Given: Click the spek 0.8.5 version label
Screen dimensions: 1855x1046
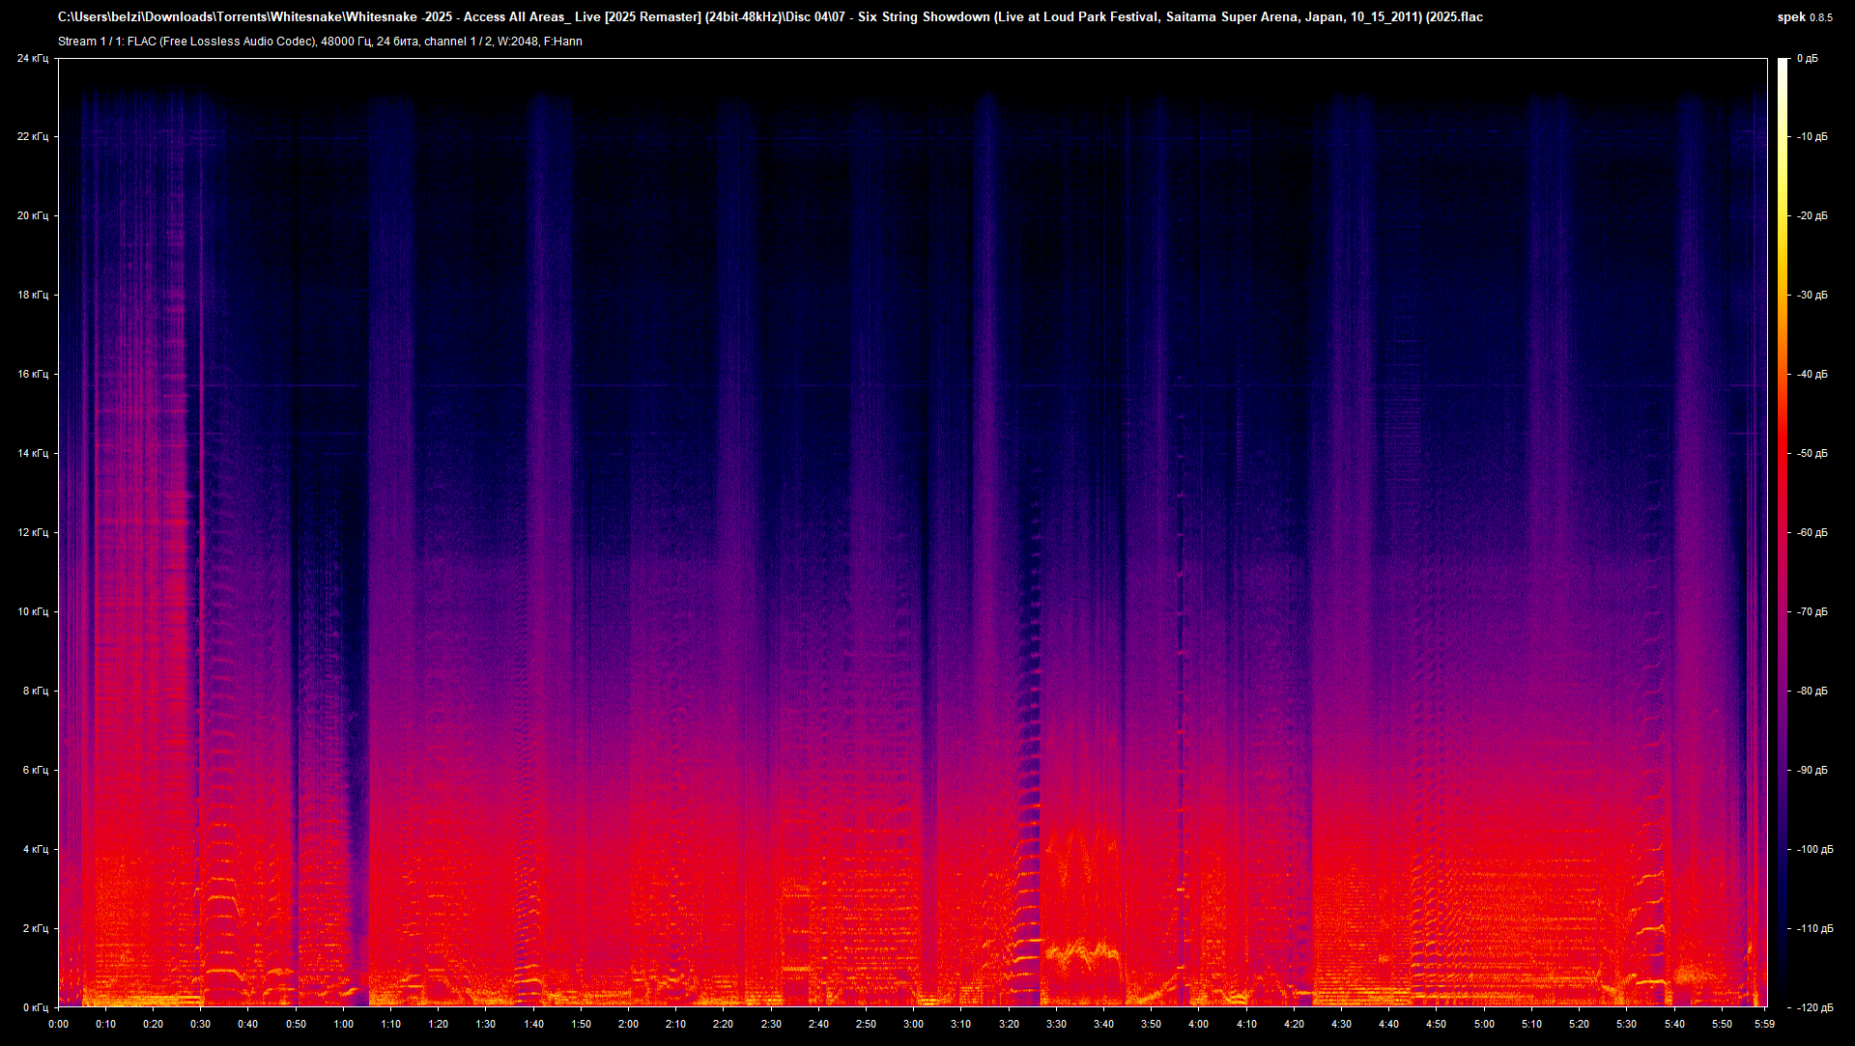Looking at the screenshot, I should [x=1804, y=17].
